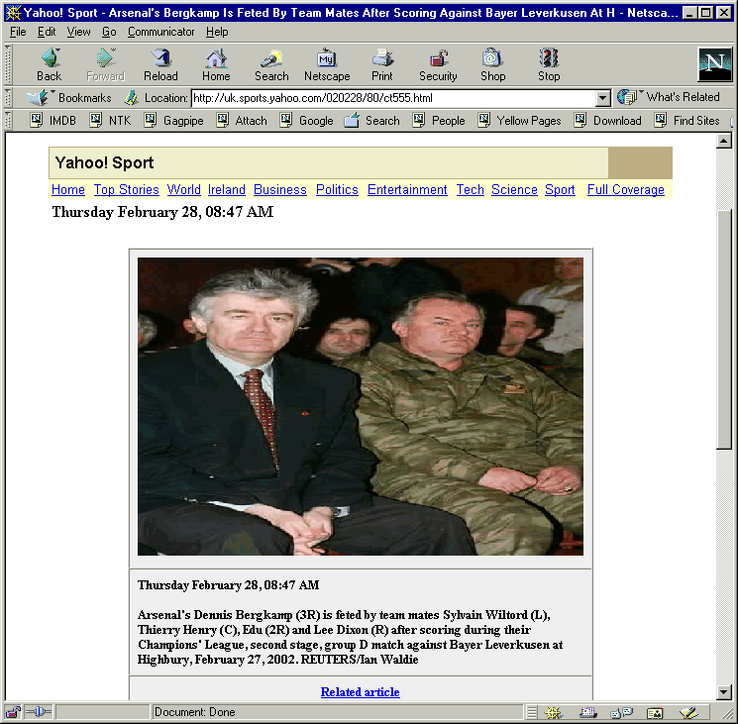Open the Security info button

438,65
